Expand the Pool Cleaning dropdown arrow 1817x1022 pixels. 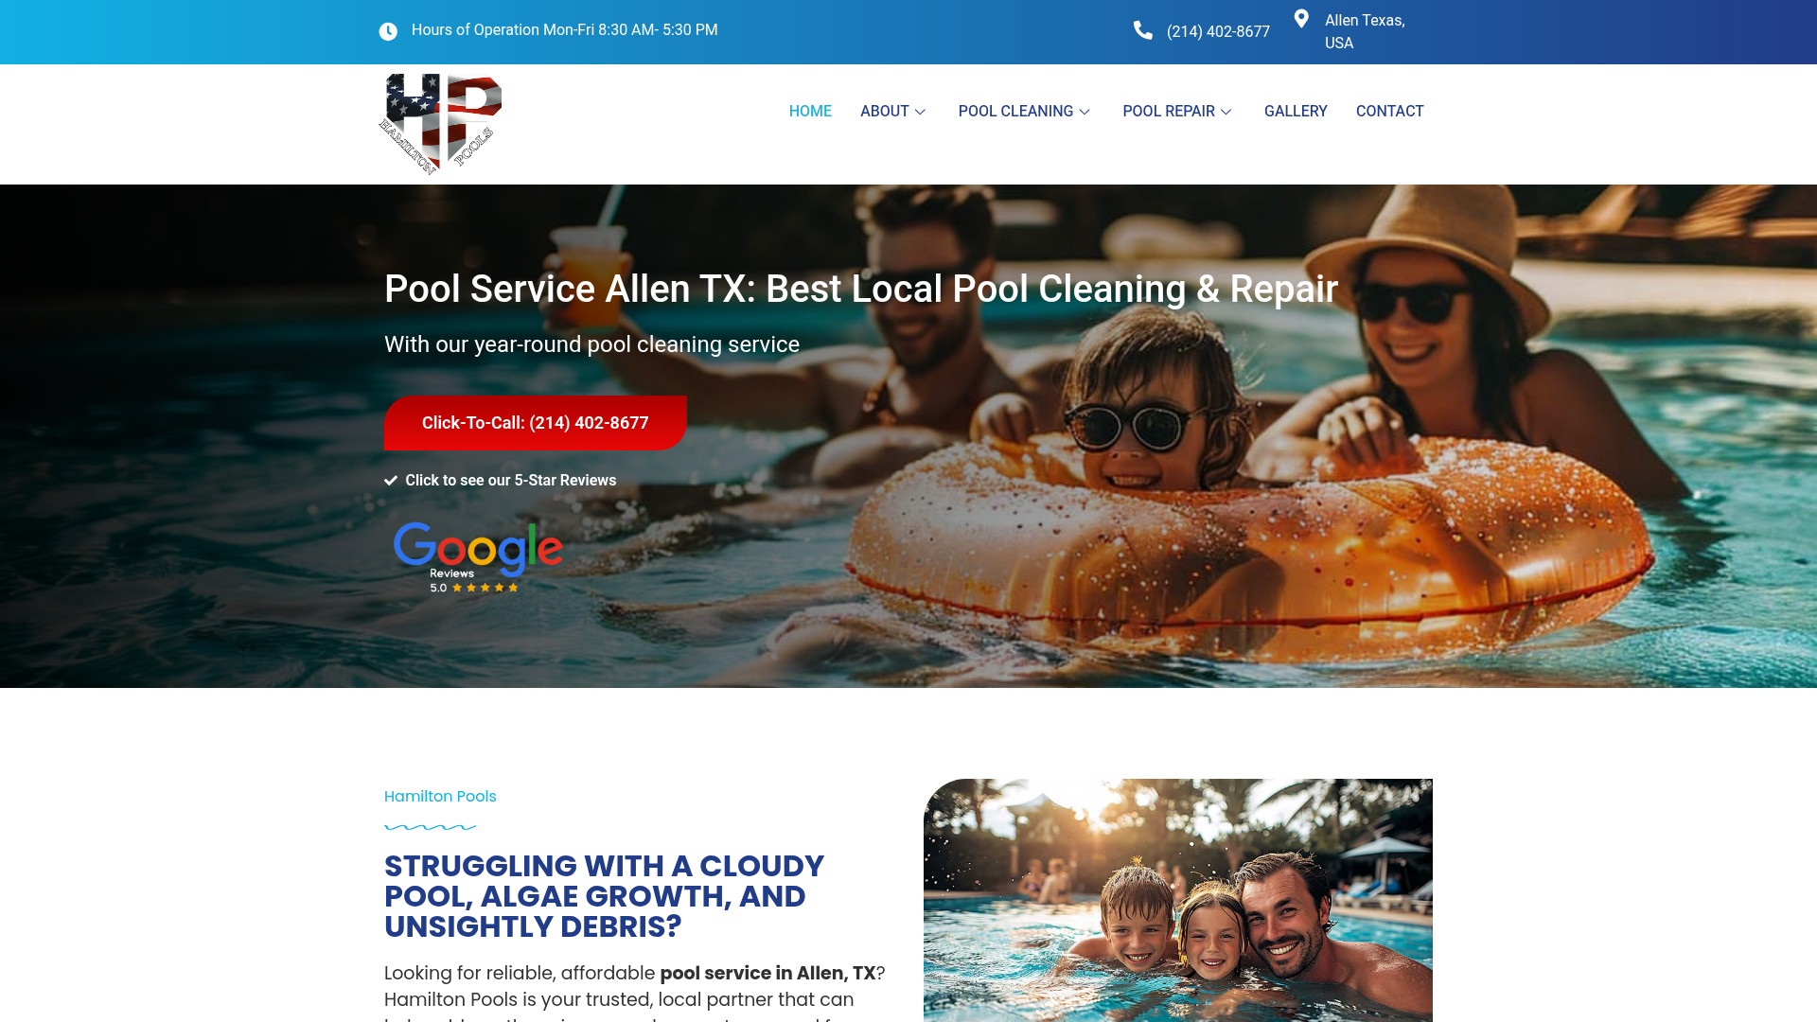tap(1085, 112)
